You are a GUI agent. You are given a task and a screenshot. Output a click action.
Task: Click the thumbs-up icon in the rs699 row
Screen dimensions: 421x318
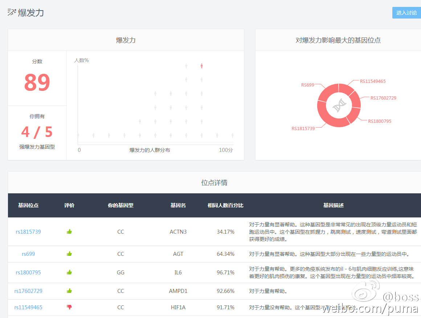69,253
